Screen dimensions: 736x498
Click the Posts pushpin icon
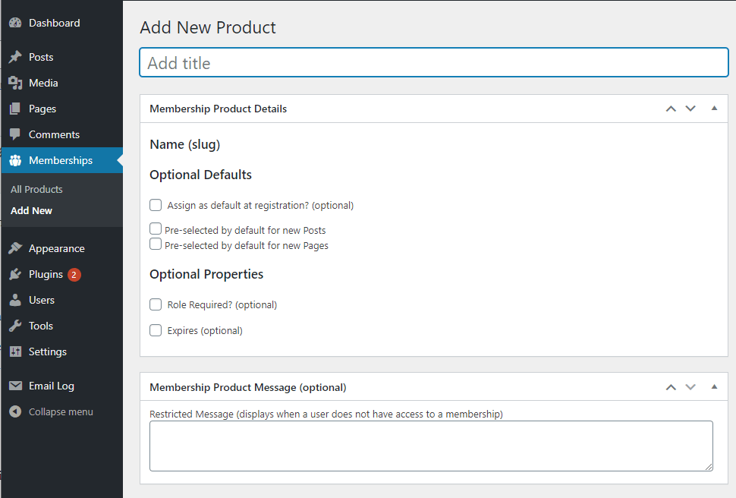[15, 57]
